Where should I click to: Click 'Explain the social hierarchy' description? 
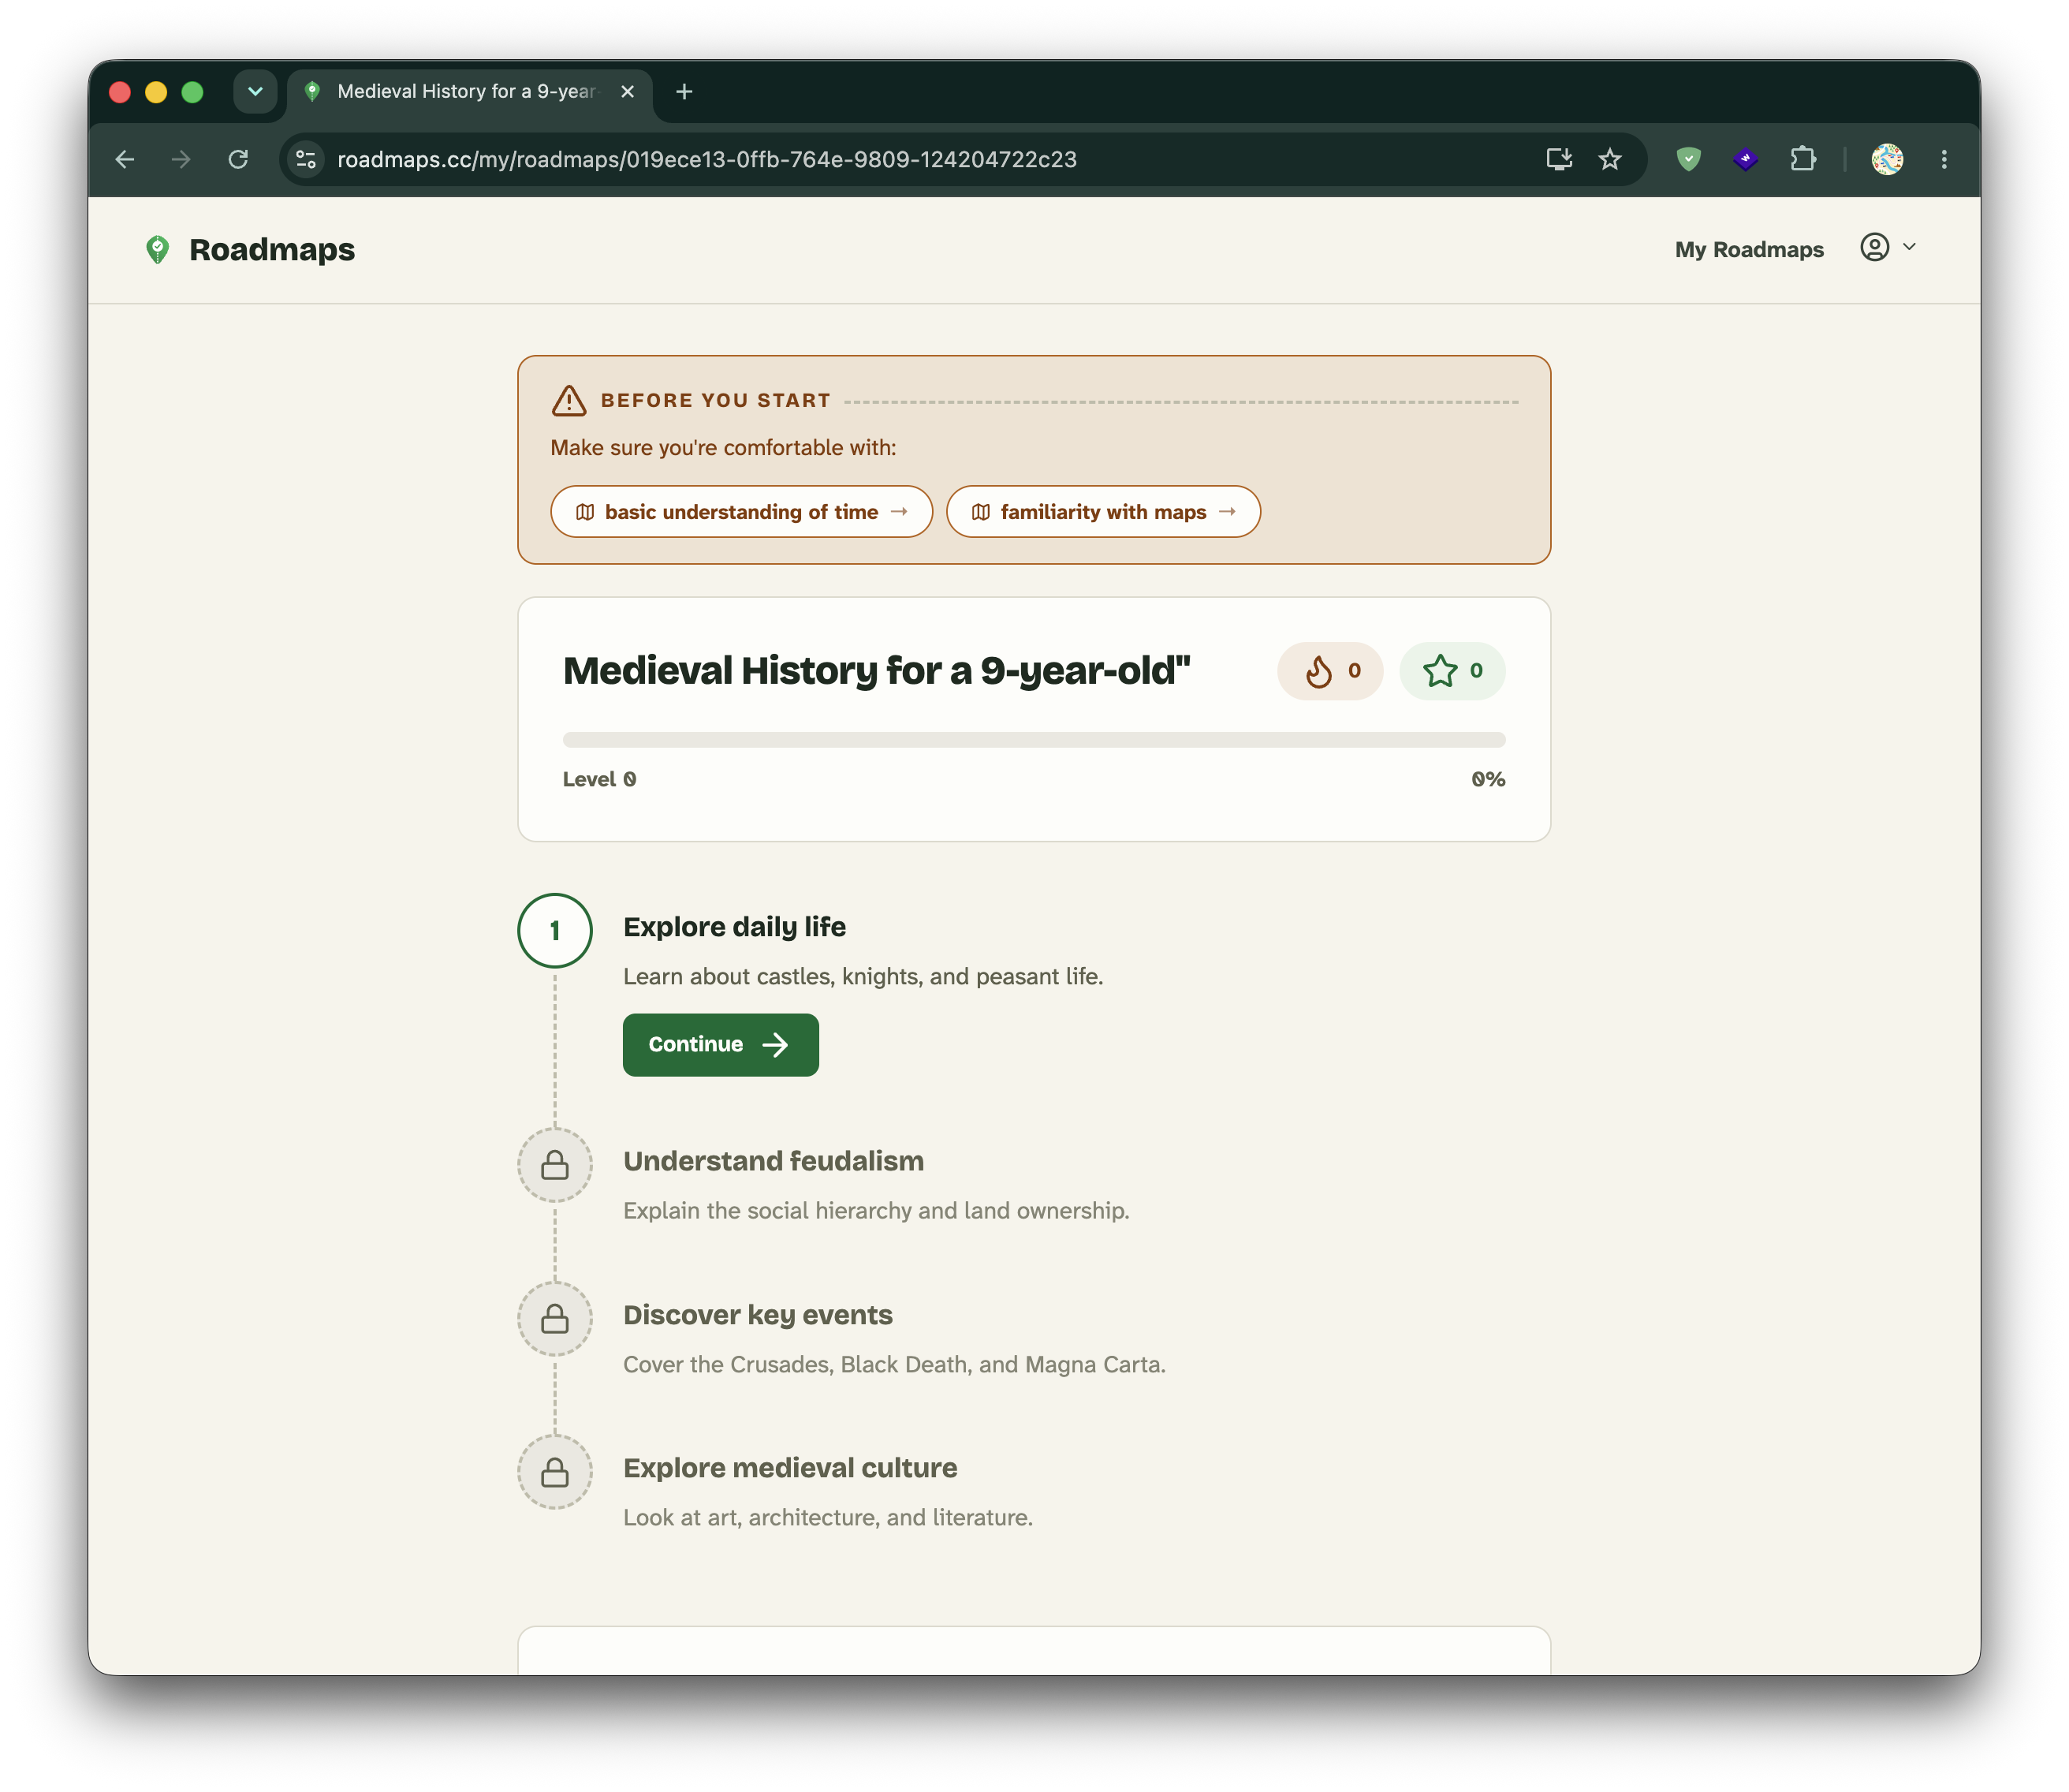coord(877,1210)
